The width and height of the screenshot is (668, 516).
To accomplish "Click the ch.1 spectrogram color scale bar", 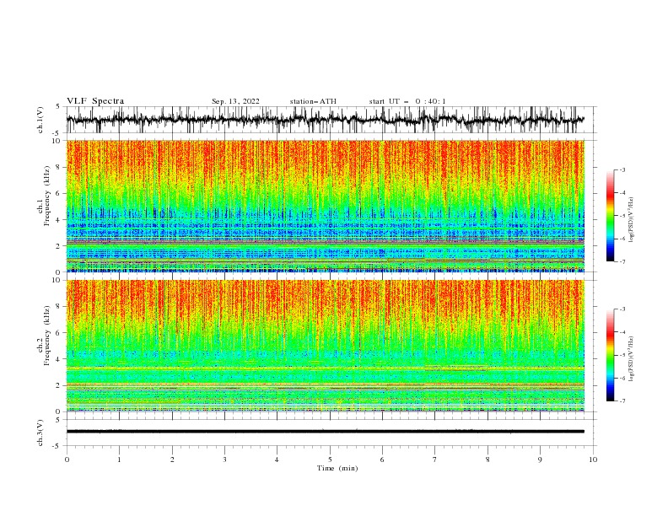I will pyautogui.click(x=610, y=216).
